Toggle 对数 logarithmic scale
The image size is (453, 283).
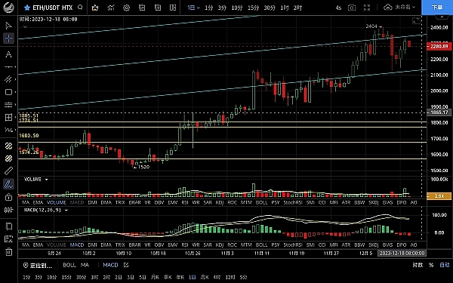pos(418,265)
